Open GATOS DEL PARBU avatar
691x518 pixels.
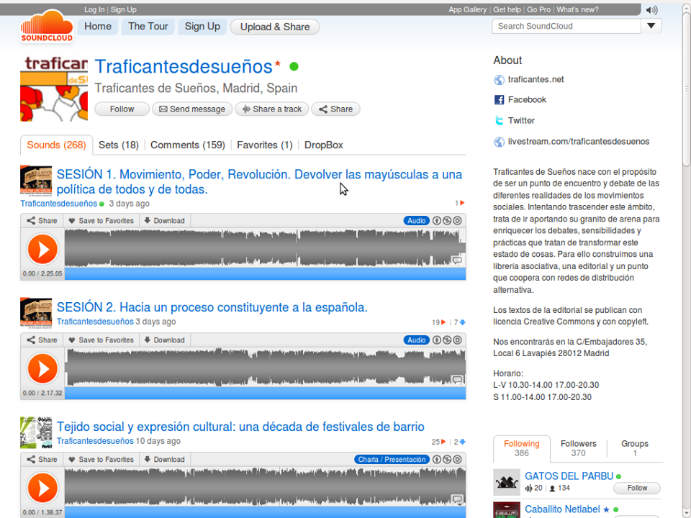(507, 482)
